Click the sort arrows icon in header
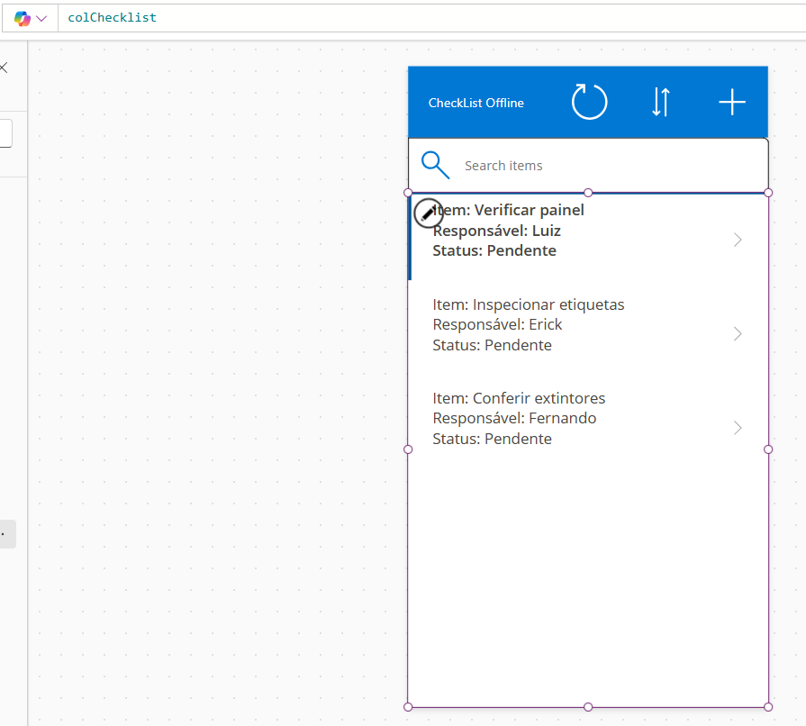This screenshot has width=806, height=726. 660,102
